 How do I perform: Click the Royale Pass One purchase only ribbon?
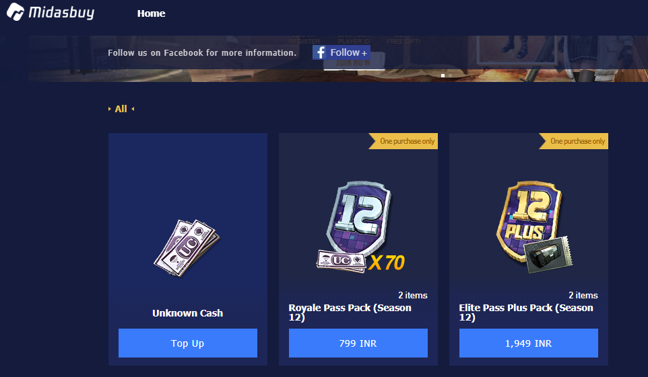point(403,141)
